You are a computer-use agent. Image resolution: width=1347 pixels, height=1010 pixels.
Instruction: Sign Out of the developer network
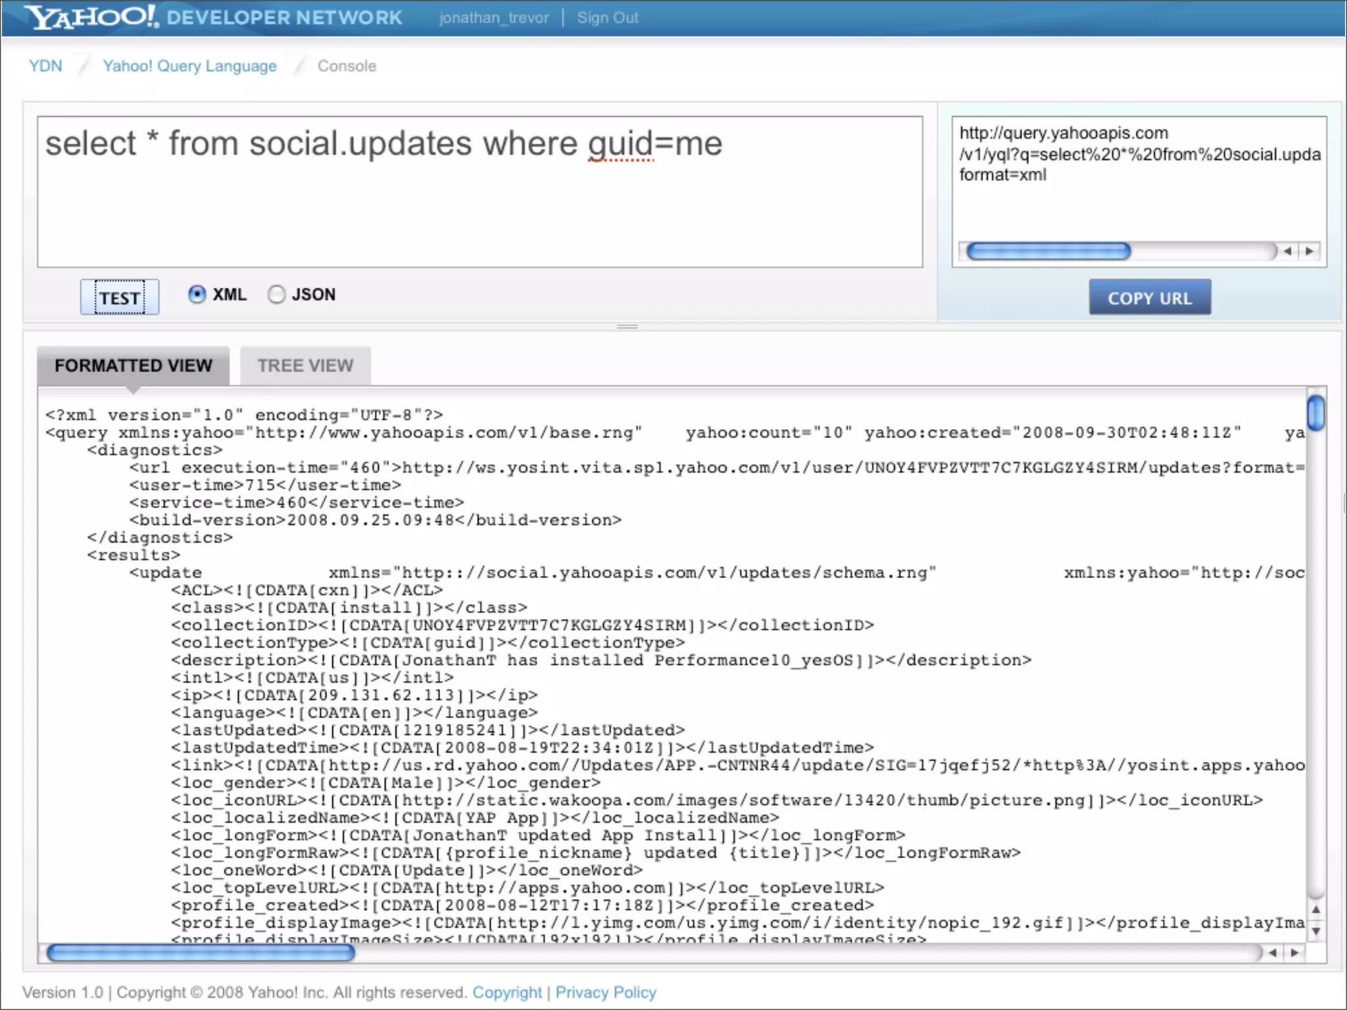[608, 18]
